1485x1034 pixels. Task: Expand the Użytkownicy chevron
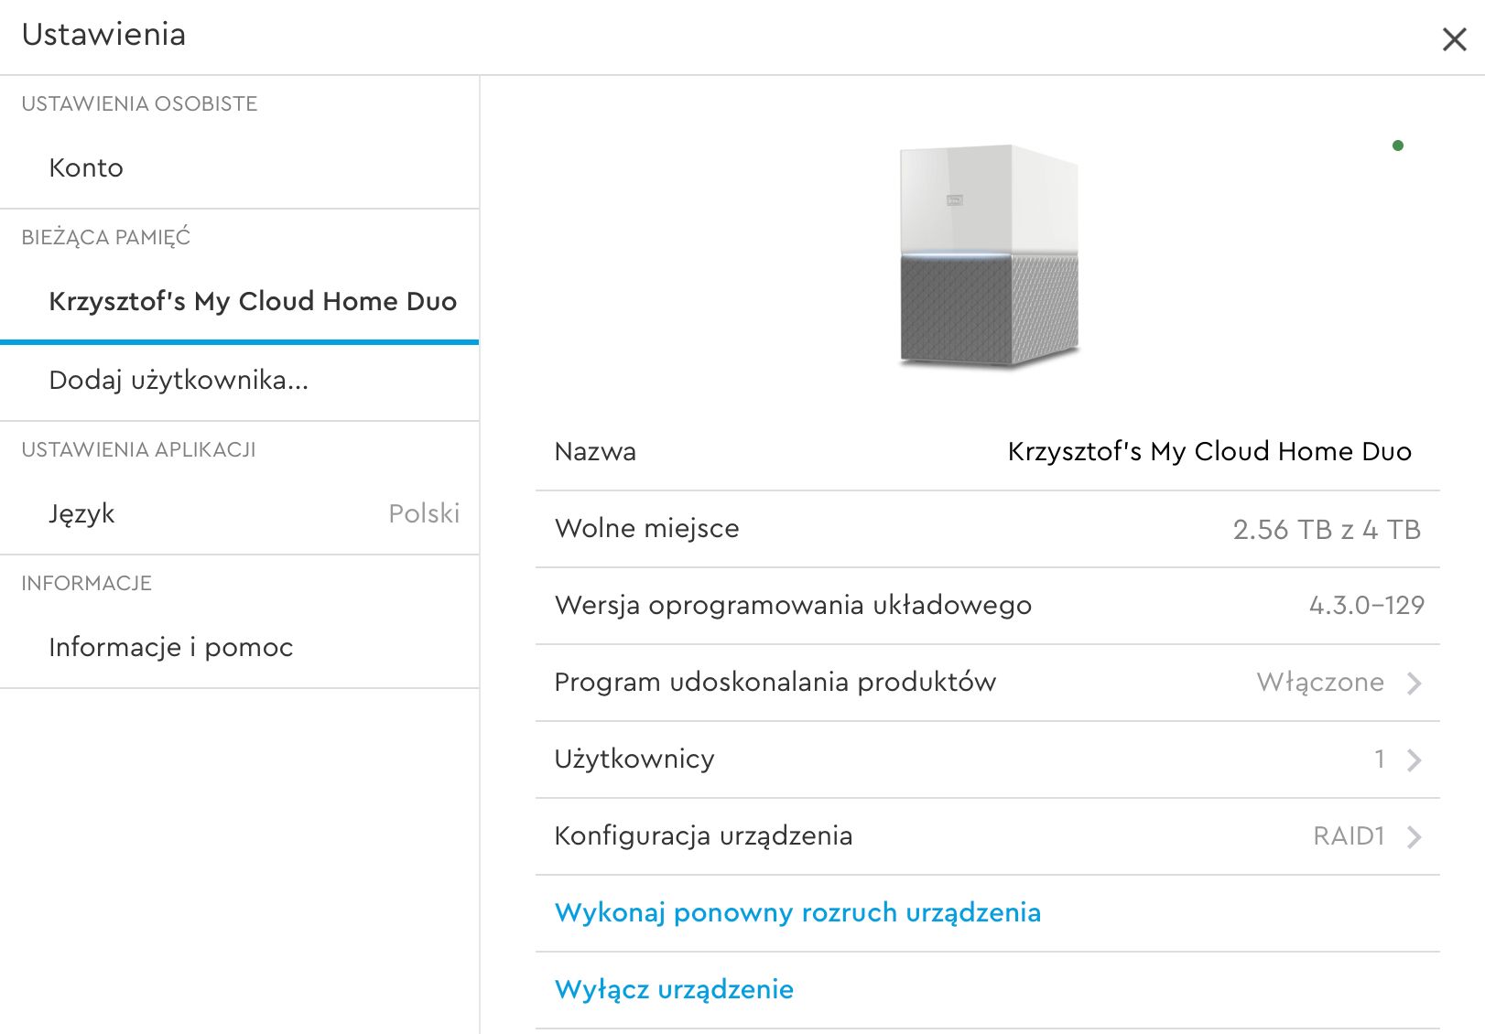(x=1414, y=760)
